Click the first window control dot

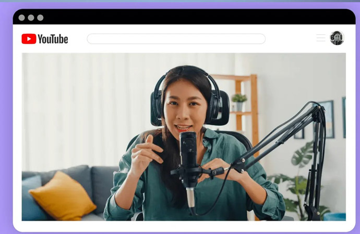[x=21, y=18]
